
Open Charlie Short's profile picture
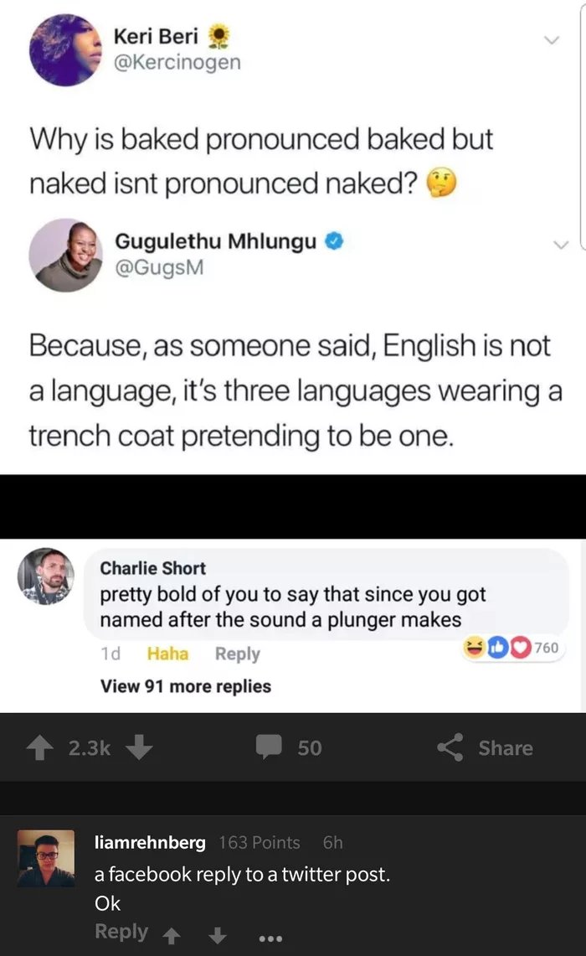pos(46,576)
